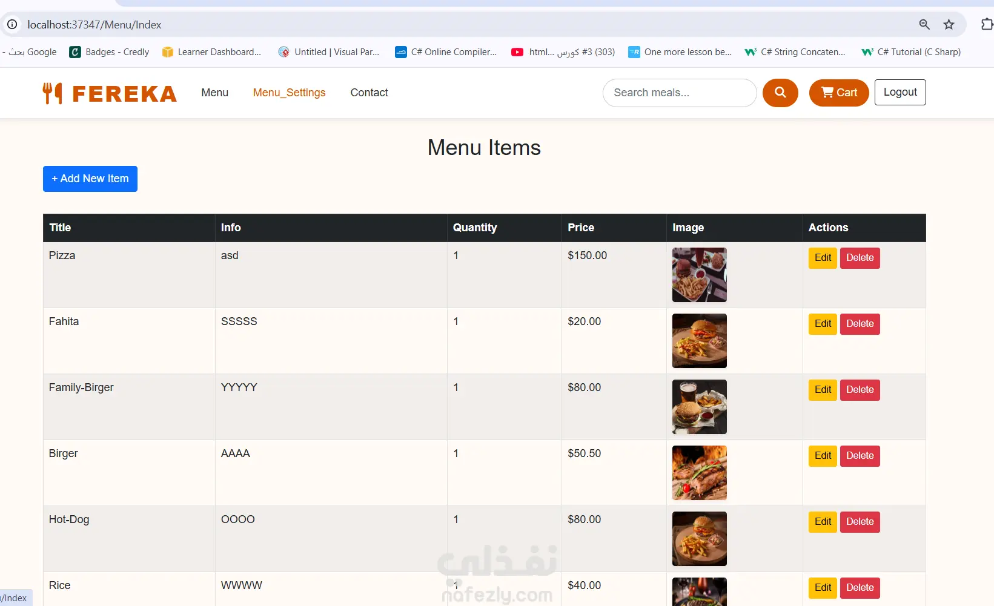Click the Info column header
This screenshot has width=994, height=606.
pos(331,228)
